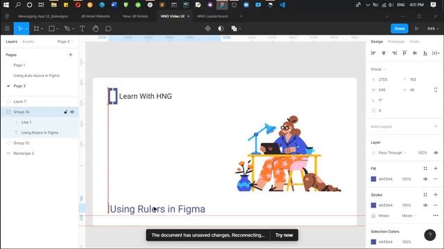Align selection to the top
The image size is (444, 249).
coord(404,53)
